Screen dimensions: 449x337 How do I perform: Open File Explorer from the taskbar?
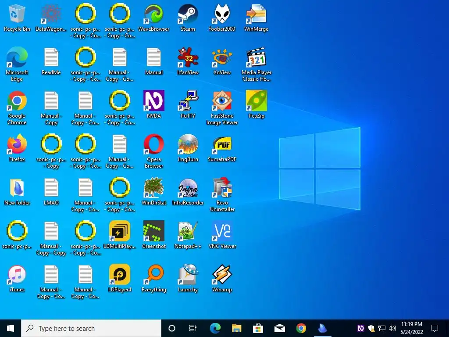(x=236, y=328)
